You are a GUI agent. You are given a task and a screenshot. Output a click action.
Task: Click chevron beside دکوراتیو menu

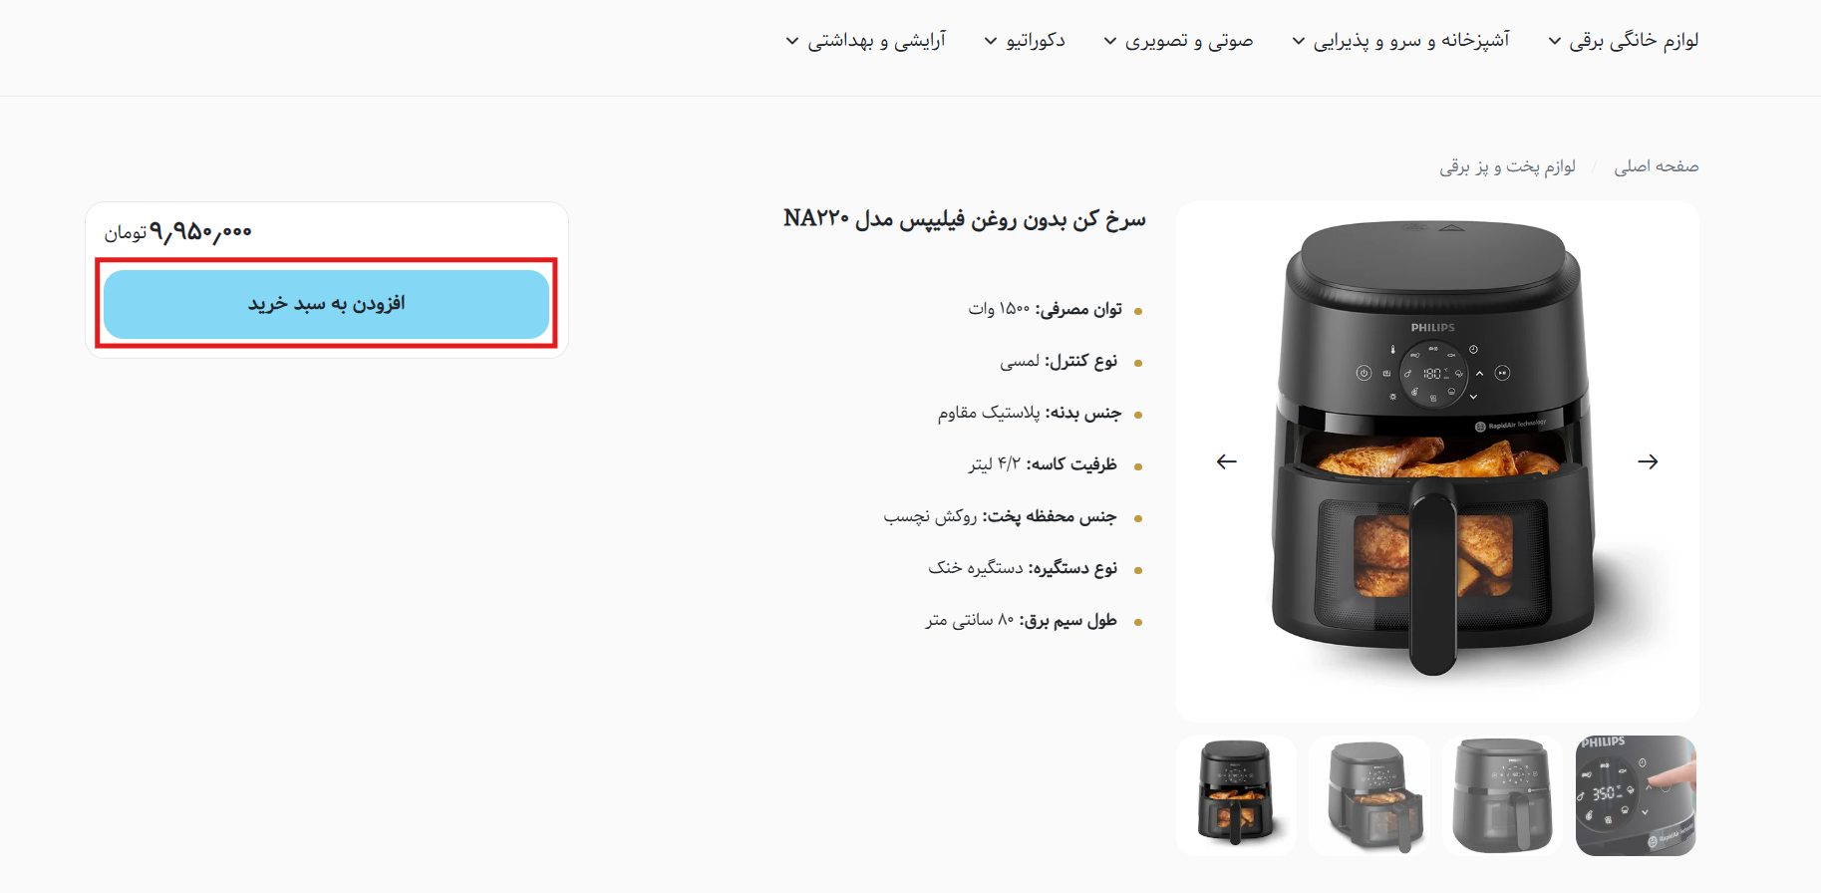[991, 41]
